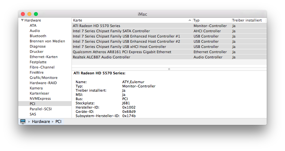Open the NVMExpress sidebar entry

[40, 98]
